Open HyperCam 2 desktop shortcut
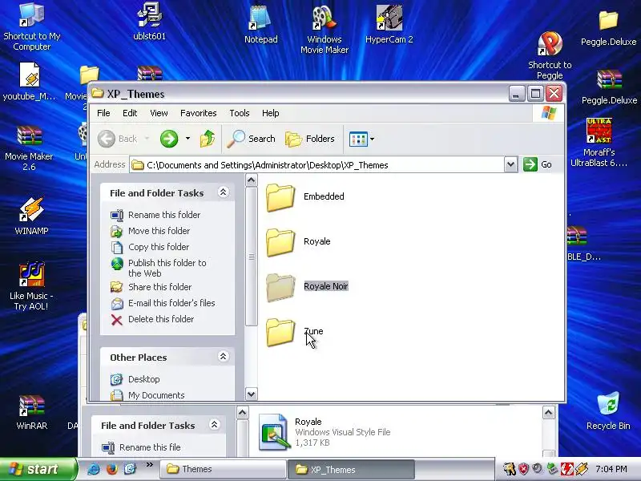 click(389, 24)
